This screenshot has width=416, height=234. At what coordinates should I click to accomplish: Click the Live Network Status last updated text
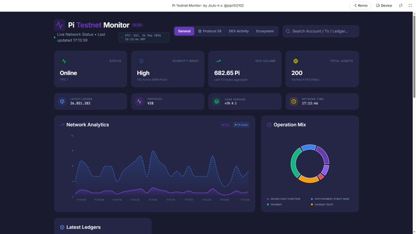tap(81, 37)
